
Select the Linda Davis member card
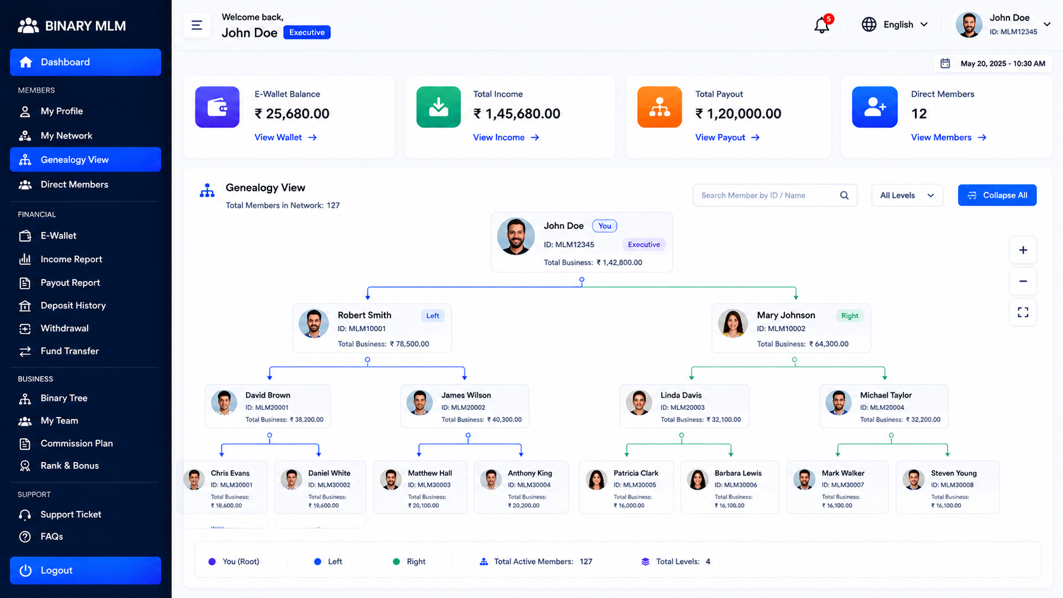pos(684,406)
